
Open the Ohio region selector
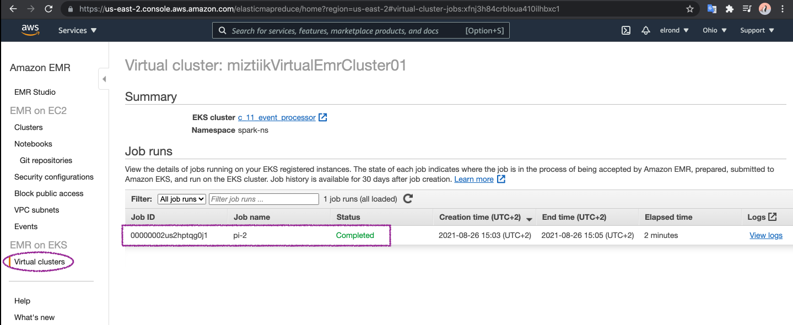715,30
